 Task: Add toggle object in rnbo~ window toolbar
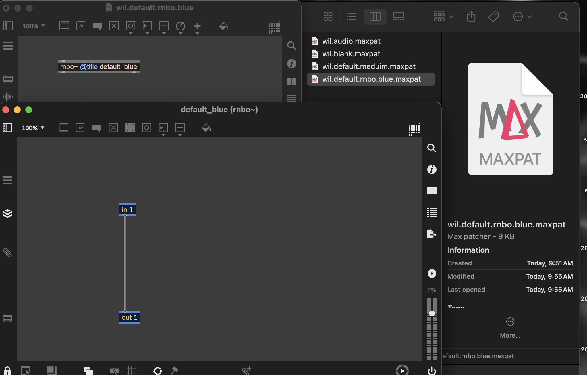[113, 128]
